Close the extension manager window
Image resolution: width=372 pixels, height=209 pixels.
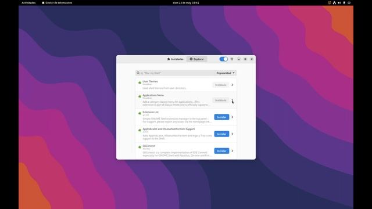252,59
